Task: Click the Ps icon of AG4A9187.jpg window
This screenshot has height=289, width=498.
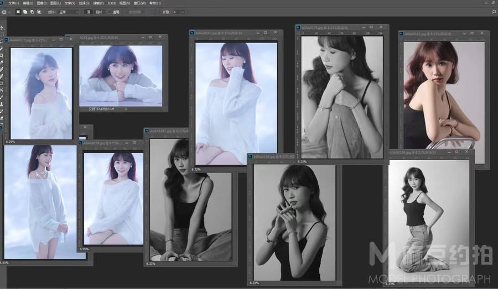Action: pyautogui.click(x=147, y=131)
